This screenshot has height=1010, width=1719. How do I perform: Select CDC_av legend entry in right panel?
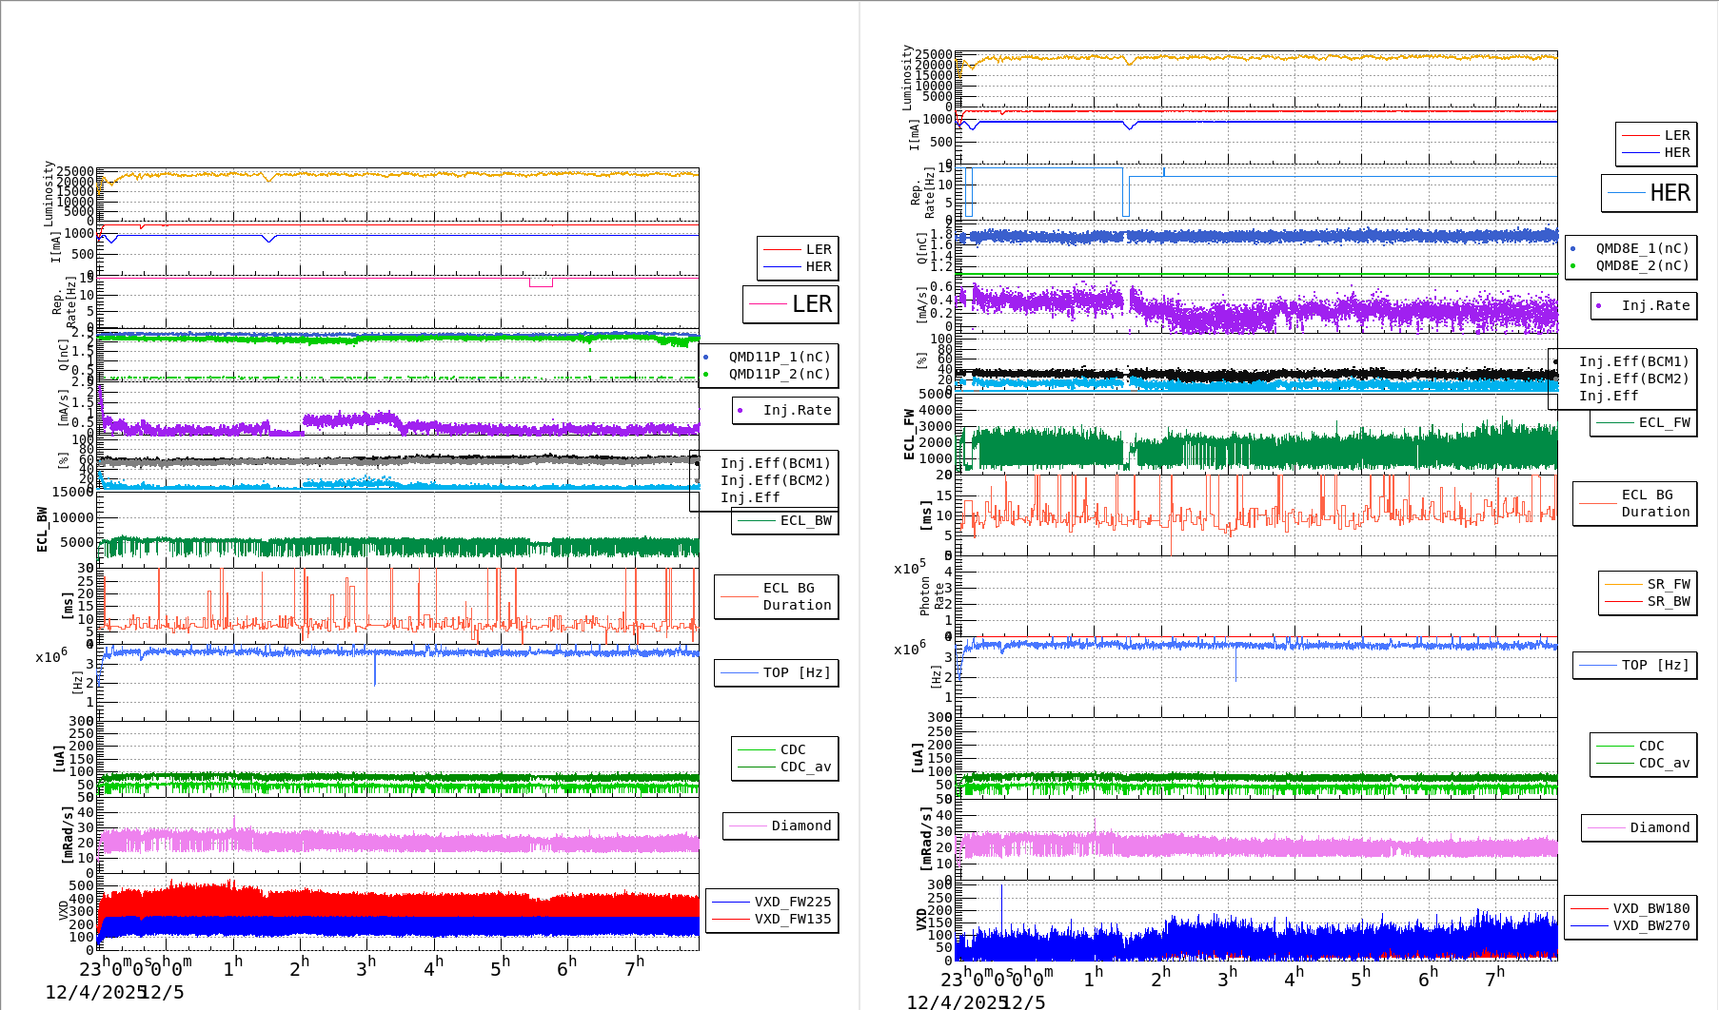coord(1663,763)
